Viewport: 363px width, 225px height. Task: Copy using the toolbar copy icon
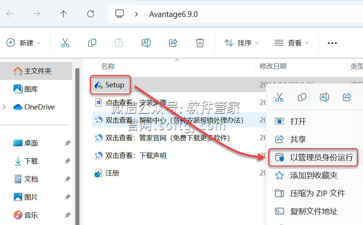92,43
